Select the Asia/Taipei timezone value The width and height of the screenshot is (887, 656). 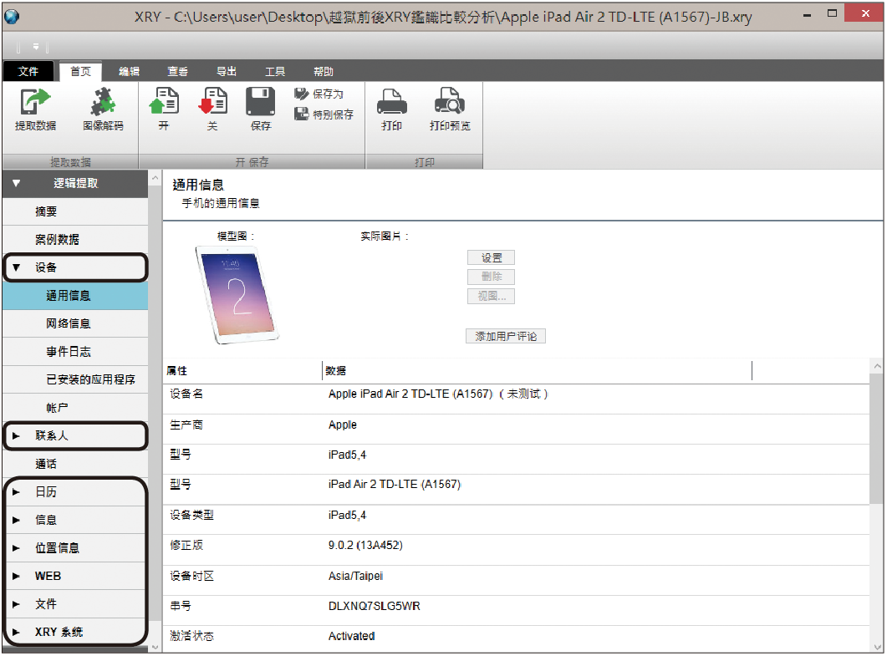[x=356, y=576]
